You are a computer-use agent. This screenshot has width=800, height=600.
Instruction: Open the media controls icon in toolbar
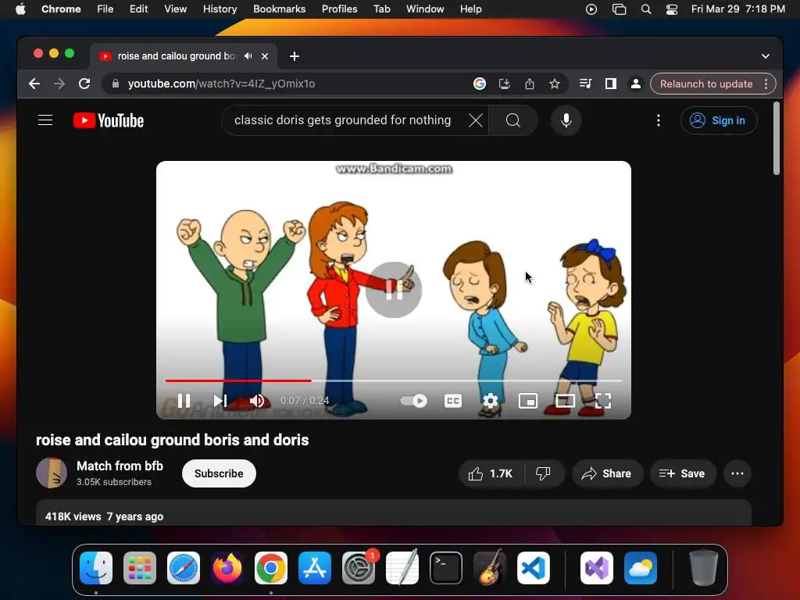[x=586, y=84]
